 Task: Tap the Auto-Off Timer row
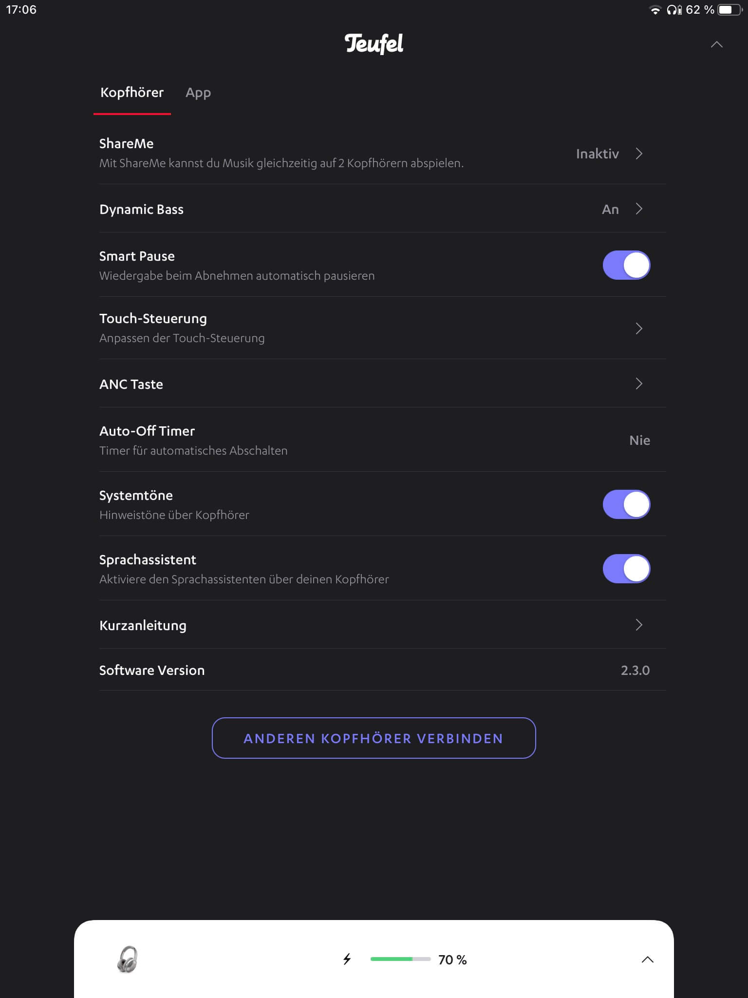[x=374, y=440]
